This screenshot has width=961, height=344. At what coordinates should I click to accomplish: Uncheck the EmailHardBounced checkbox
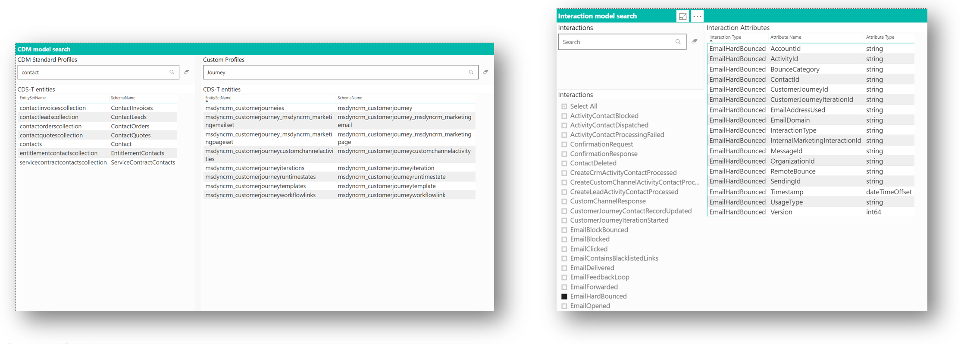pos(564,297)
